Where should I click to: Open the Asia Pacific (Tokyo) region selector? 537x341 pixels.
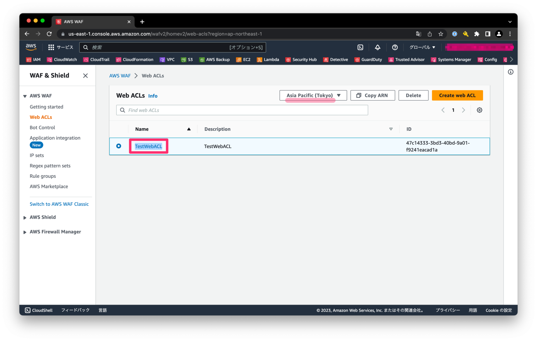pyautogui.click(x=313, y=95)
